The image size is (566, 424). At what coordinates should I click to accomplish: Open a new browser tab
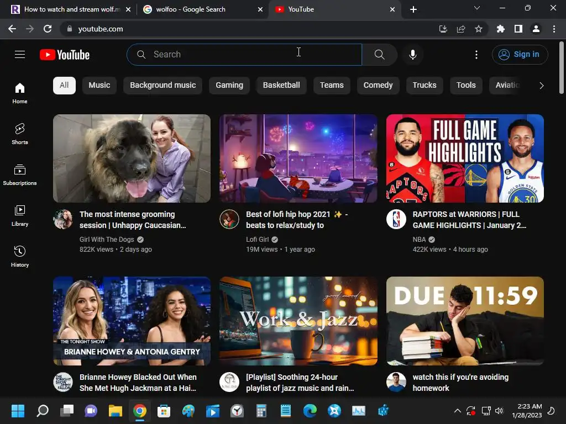[x=413, y=9]
